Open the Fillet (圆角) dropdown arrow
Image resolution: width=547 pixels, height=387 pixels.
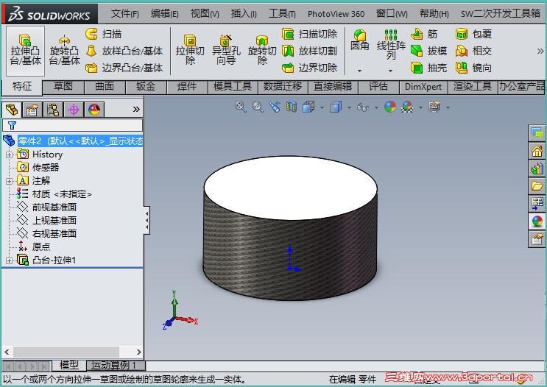[x=360, y=71]
